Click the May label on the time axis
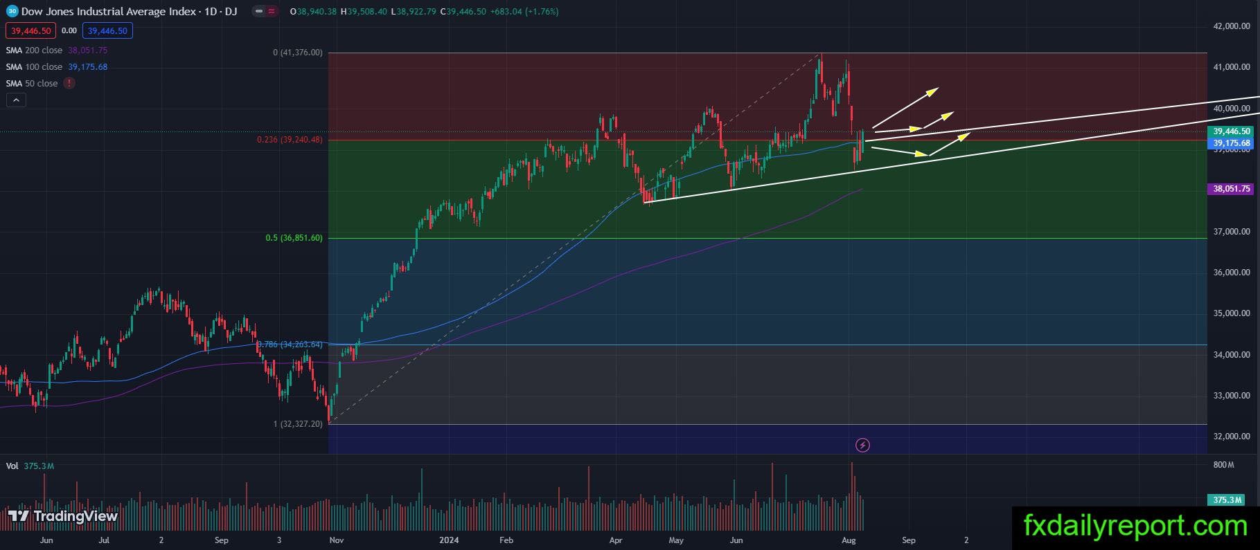This screenshot has width=1260, height=550. pyautogui.click(x=676, y=540)
